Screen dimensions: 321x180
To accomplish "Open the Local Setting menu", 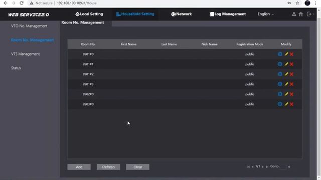I will [x=89, y=14].
